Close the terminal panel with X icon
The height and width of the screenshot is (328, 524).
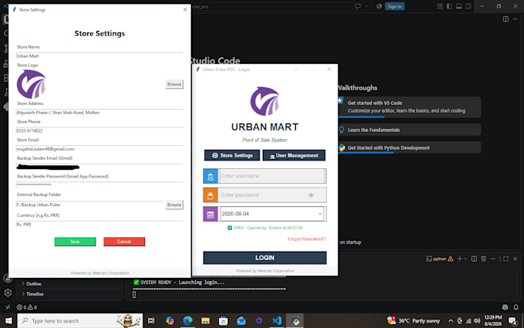click(515, 259)
